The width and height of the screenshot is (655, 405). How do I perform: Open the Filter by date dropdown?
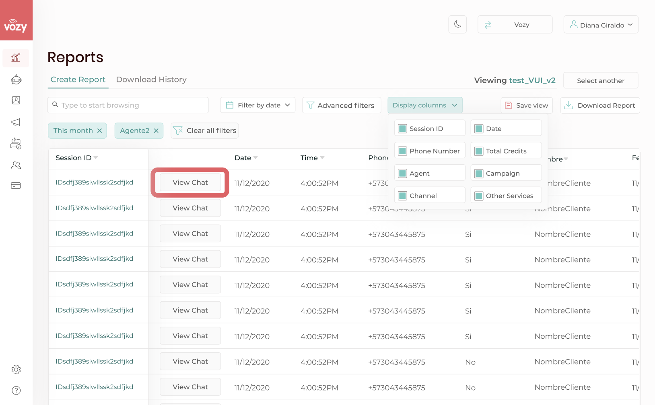pyautogui.click(x=257, y=105)
